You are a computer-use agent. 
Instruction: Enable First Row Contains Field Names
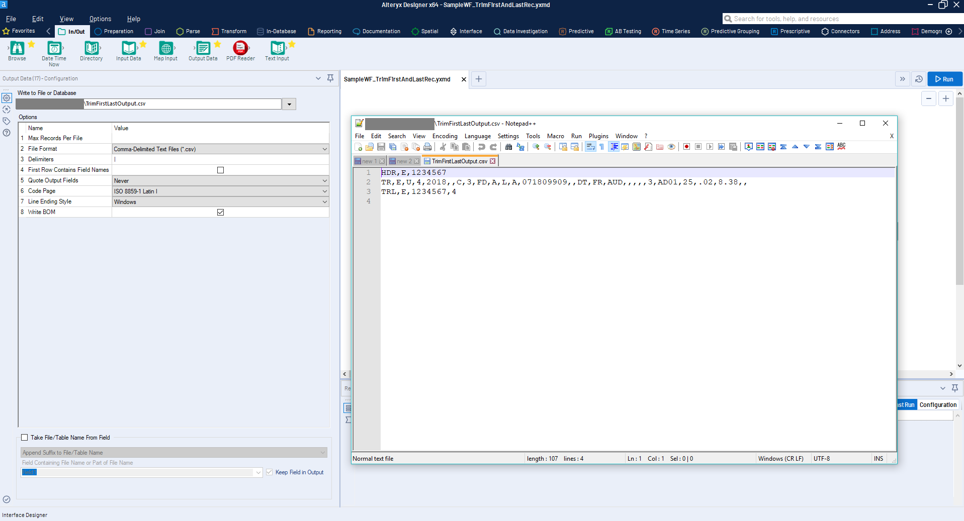click(x=220, y=170)
